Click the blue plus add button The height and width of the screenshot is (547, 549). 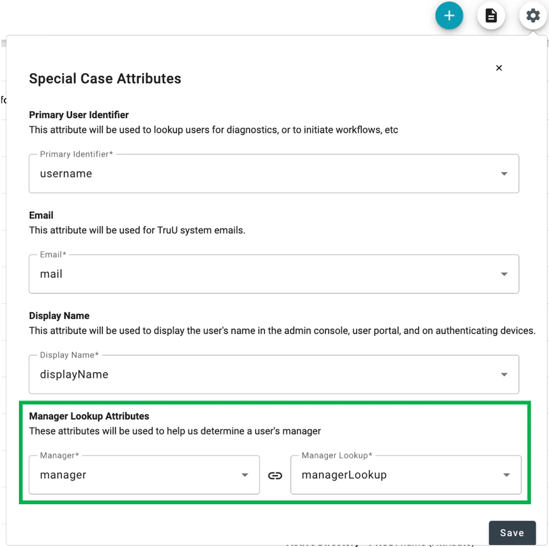pyautogui.click(x=449, y=16)
